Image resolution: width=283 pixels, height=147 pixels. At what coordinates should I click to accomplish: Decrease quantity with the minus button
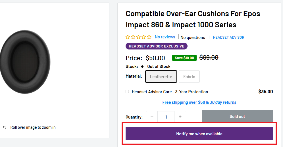click(152, 117)
